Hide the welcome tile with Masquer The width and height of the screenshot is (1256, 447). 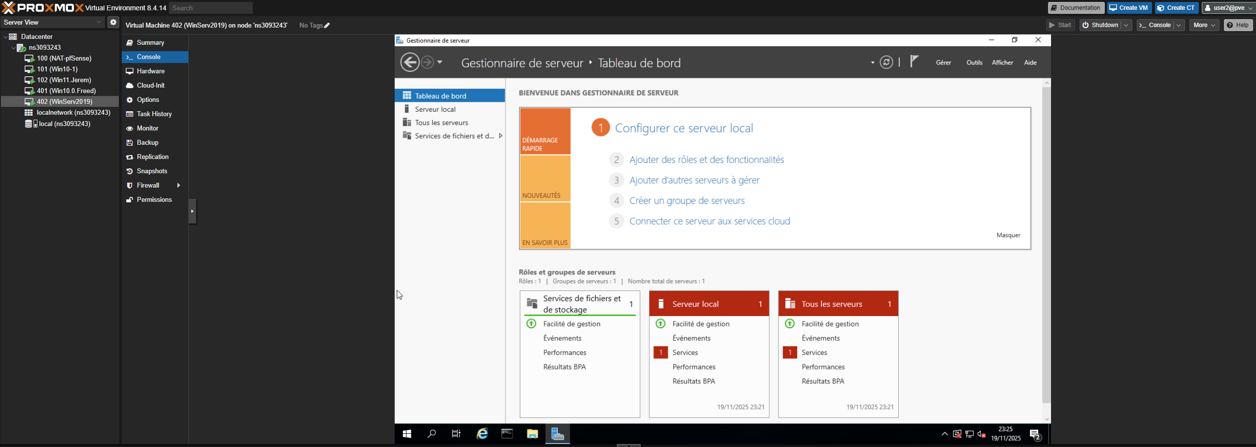tap(1008, 235)
